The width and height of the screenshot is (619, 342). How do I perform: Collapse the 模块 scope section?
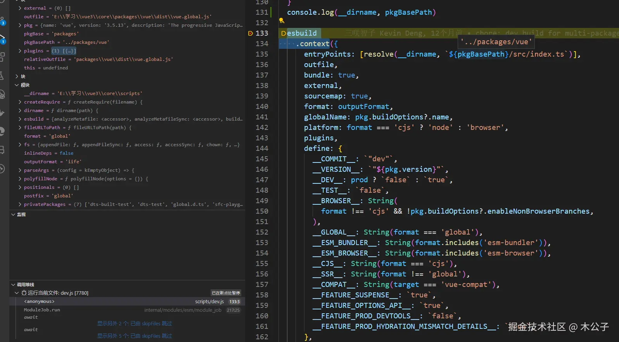pyautogui.click(x=17, y=85)
